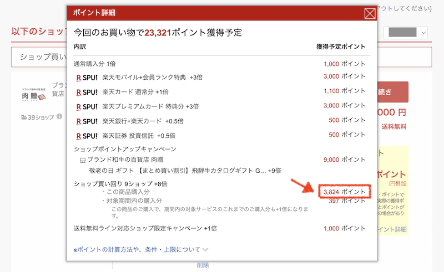Click the 3,824 ポイント value

[344, 192]
